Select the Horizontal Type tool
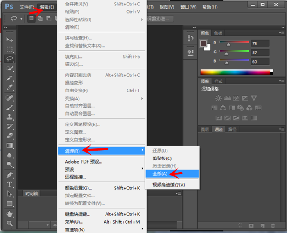Screen dimensions: 287x233 [10, 184]
